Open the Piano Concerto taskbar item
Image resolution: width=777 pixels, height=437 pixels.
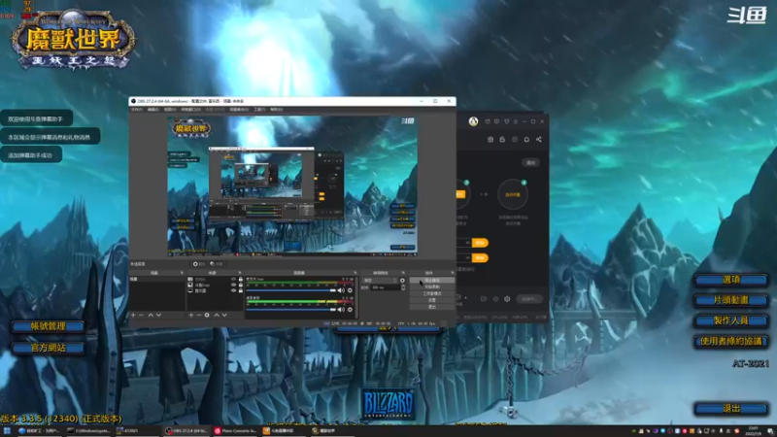click(235, 431)
